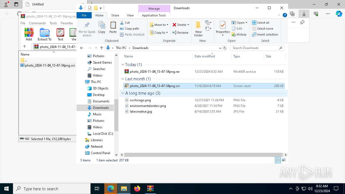Select Local Disk (C:) in navigation pane
Screen dimensions: 345x194
100,134
